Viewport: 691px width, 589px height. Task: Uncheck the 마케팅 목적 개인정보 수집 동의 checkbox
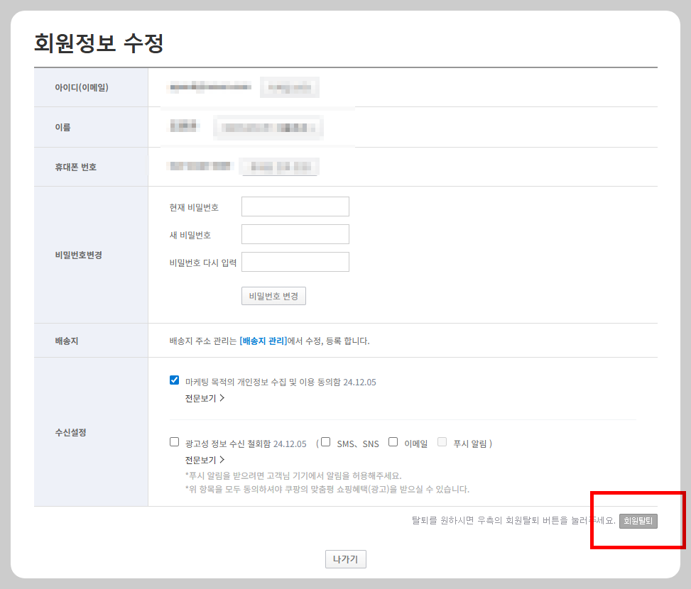click(174, 380)
